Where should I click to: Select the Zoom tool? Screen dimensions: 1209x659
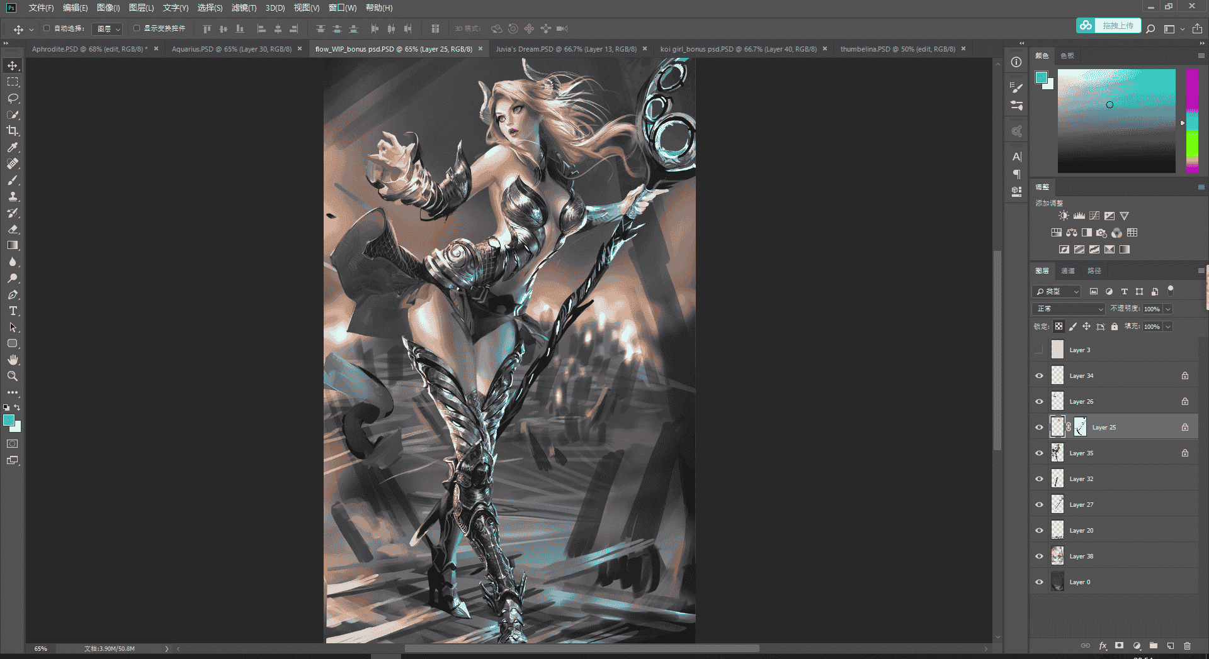[x=13, y=377]
